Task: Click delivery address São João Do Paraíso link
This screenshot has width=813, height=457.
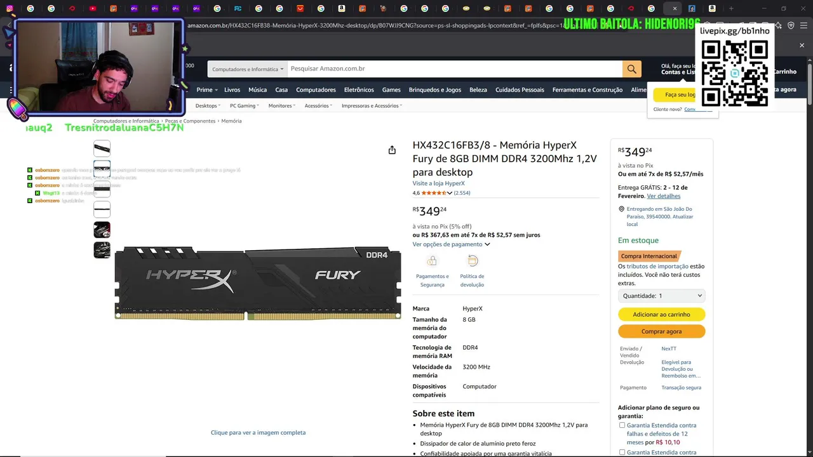Action: click(660, 216)
